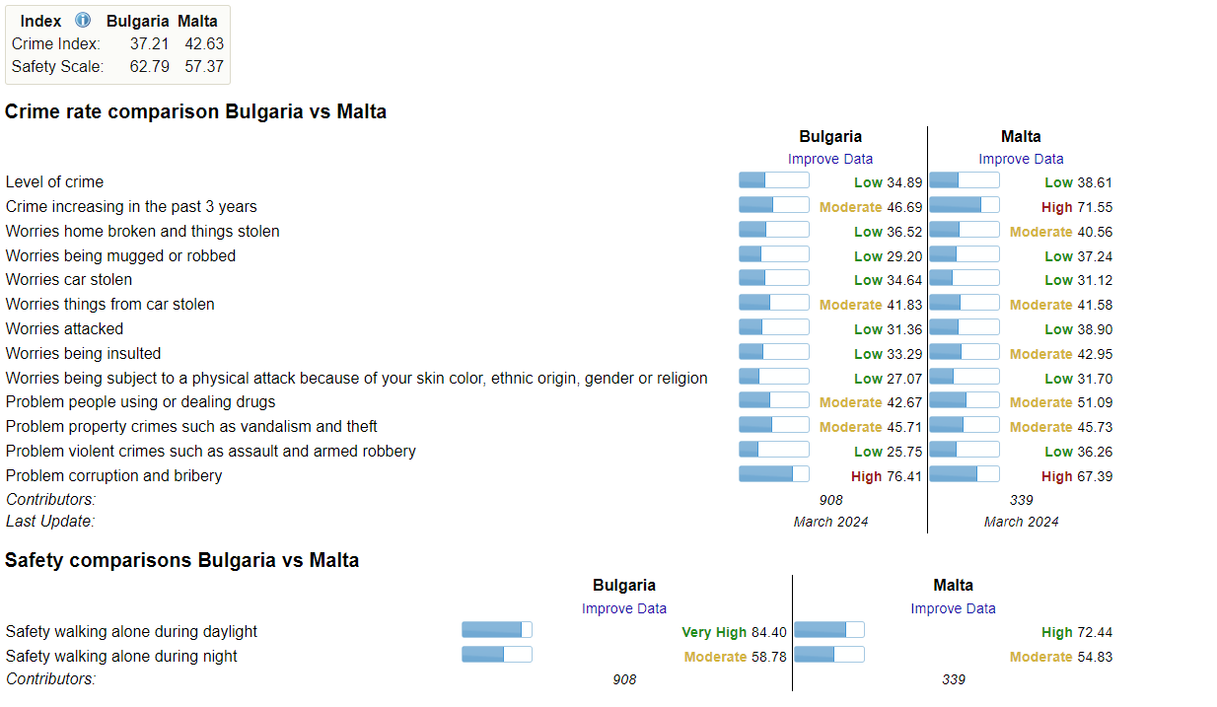The height and width of the screenshot is (707, 1217).
Task: Click Bulgaria column header in crime table
Action: pos(829,137)
